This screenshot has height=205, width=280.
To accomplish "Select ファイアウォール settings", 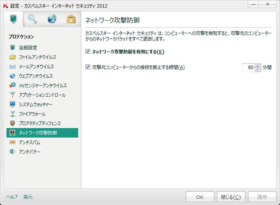I will click(42, 114).
